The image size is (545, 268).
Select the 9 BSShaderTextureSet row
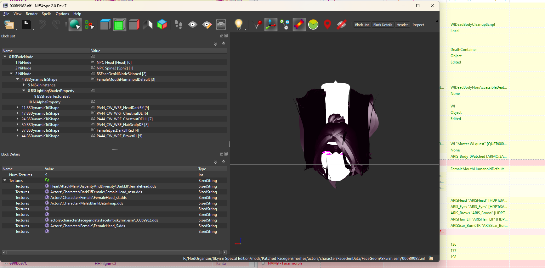pyautogui.click(x=114, y=96)
